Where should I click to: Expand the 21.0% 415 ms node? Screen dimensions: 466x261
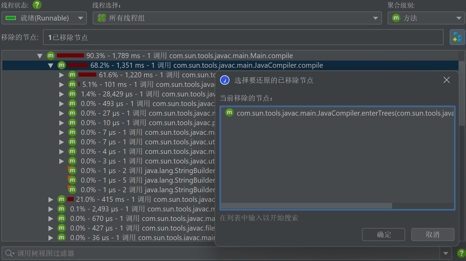[x=51, y=199]
